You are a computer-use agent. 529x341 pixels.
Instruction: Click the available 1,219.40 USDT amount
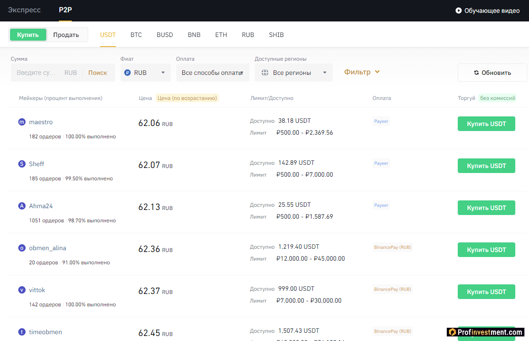[299, 247]
